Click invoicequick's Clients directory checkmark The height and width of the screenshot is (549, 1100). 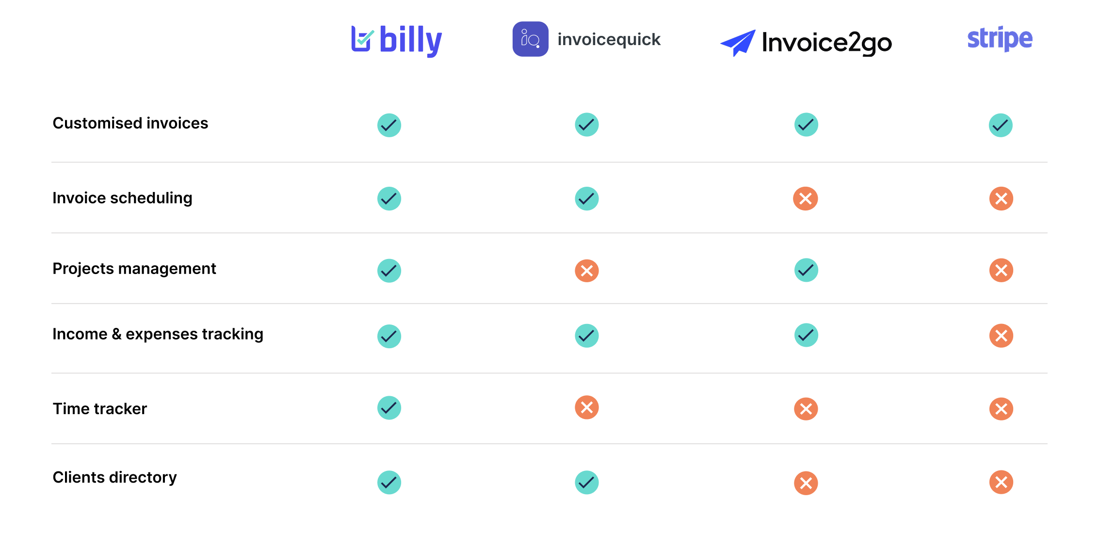point(587,483)
